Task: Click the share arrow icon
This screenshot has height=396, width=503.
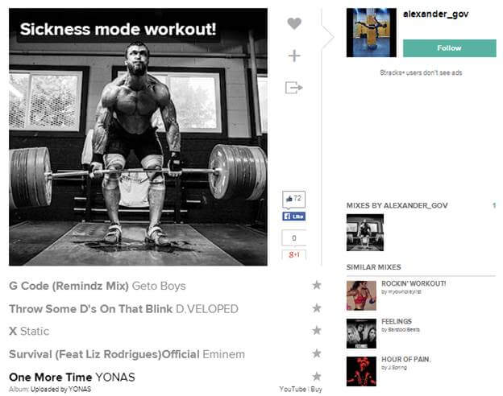Action: 294,88
